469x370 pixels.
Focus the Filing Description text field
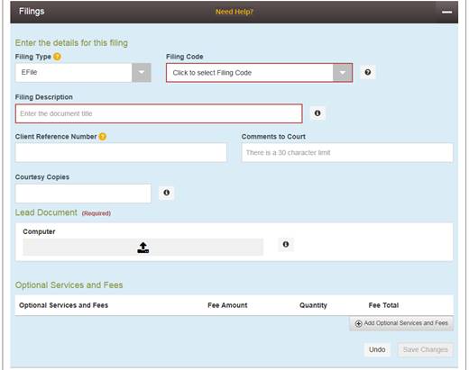[159, 113]
